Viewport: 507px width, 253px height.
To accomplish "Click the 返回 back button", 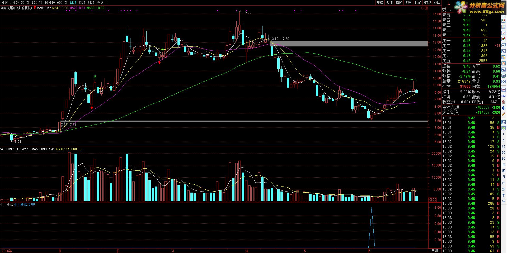I will [x=437, y=2].
